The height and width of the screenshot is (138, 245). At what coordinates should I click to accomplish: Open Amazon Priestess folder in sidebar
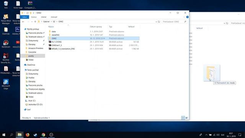pos(36,48)
